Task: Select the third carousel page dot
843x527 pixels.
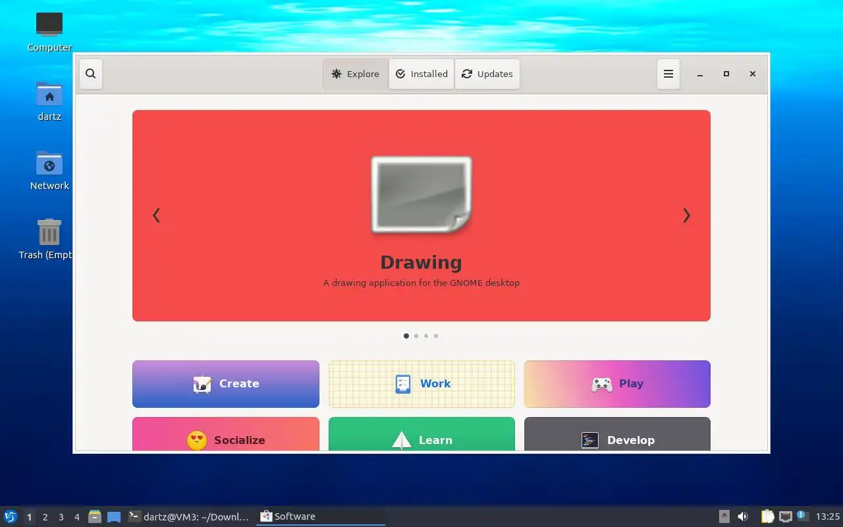Action: pyautogui.click(x=426, y=336)
